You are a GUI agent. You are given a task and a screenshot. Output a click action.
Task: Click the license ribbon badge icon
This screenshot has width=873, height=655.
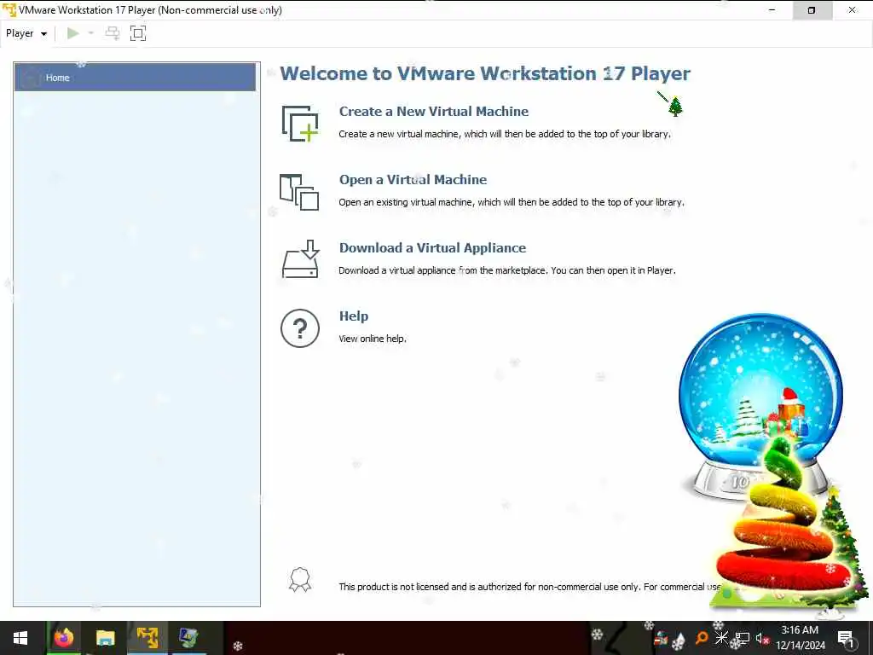point(299,580)
